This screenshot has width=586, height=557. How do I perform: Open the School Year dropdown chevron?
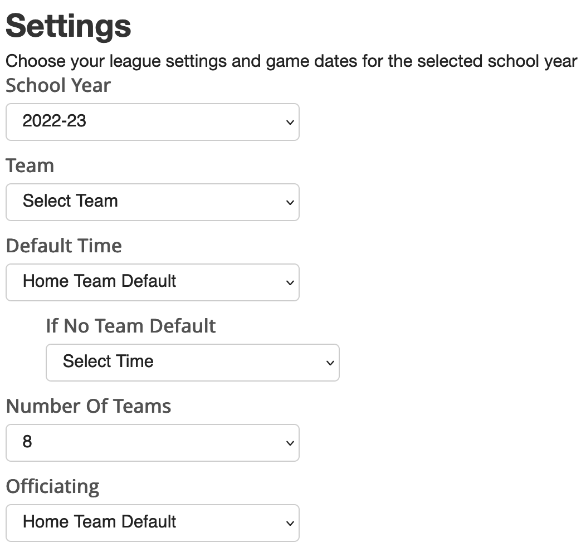[289, 122]
